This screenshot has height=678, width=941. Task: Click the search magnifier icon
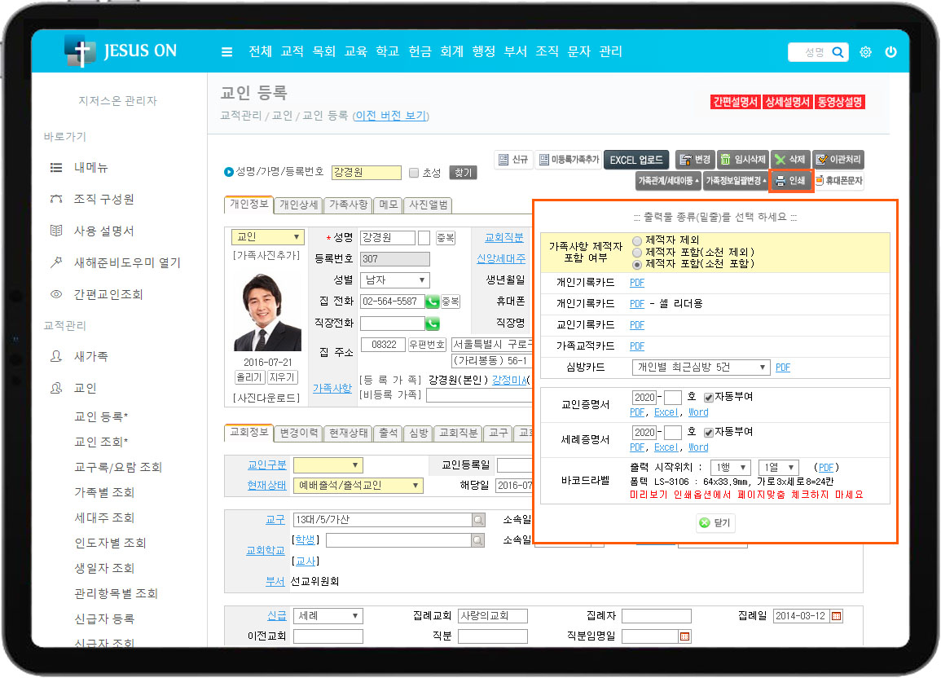838,52
